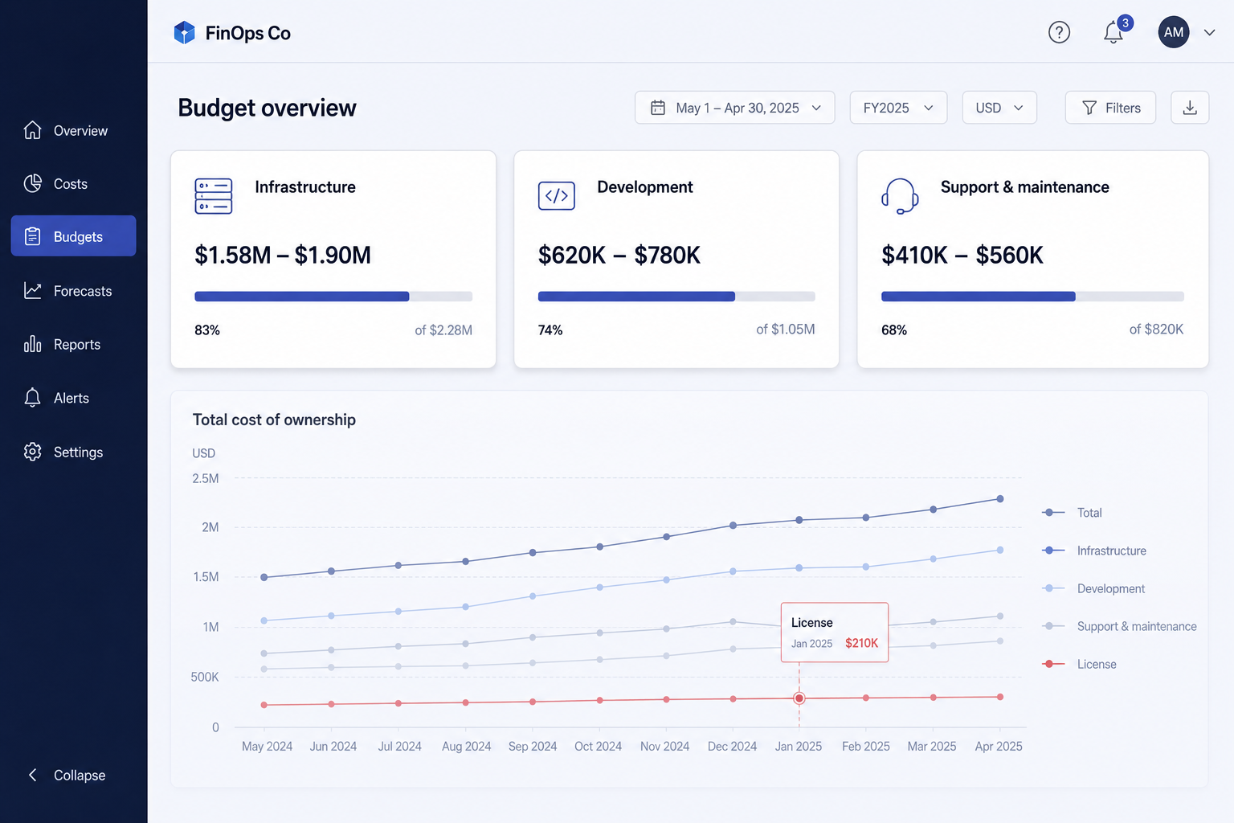Open Reports from sidebar
Viewport: 1234px width, 823px height.
click(77, 345)
